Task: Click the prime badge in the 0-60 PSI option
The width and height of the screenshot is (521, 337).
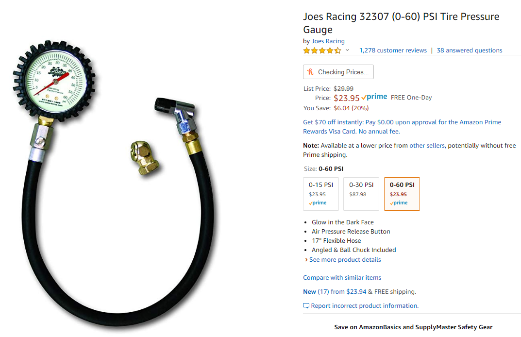Action: 399,202
